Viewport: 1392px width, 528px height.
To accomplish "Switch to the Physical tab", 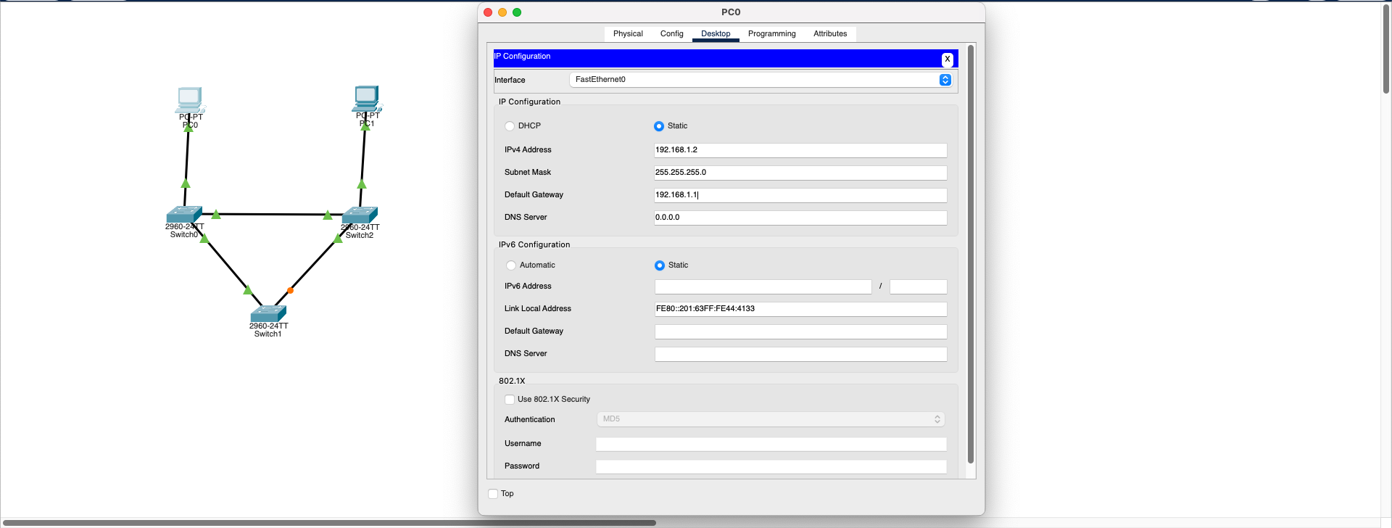I will pyautogui.click(x=628, y=34).
